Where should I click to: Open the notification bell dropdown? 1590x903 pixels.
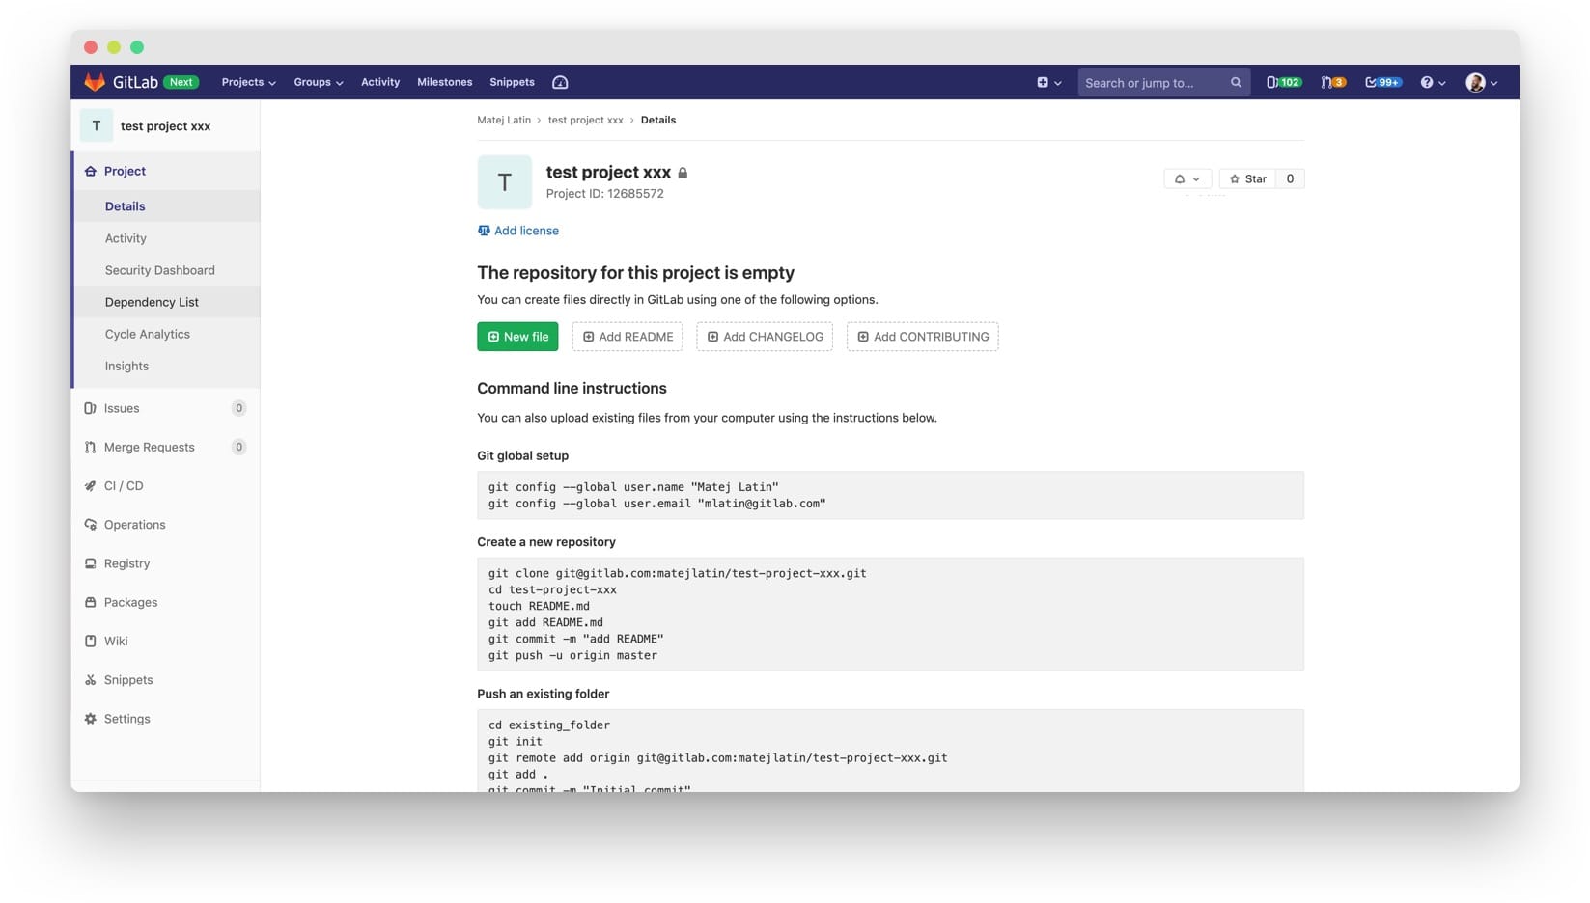(x=1187, y=178)
